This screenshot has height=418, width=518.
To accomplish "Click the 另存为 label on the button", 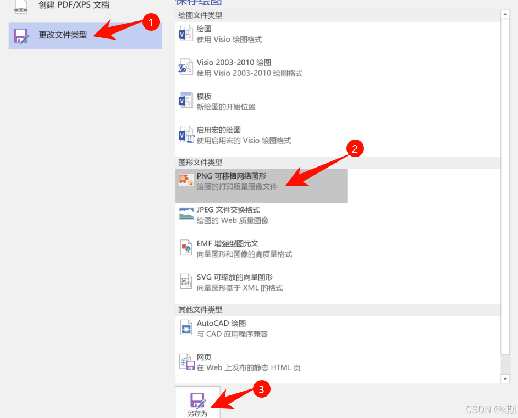I will pyautogui.click(x=197, y=414).
